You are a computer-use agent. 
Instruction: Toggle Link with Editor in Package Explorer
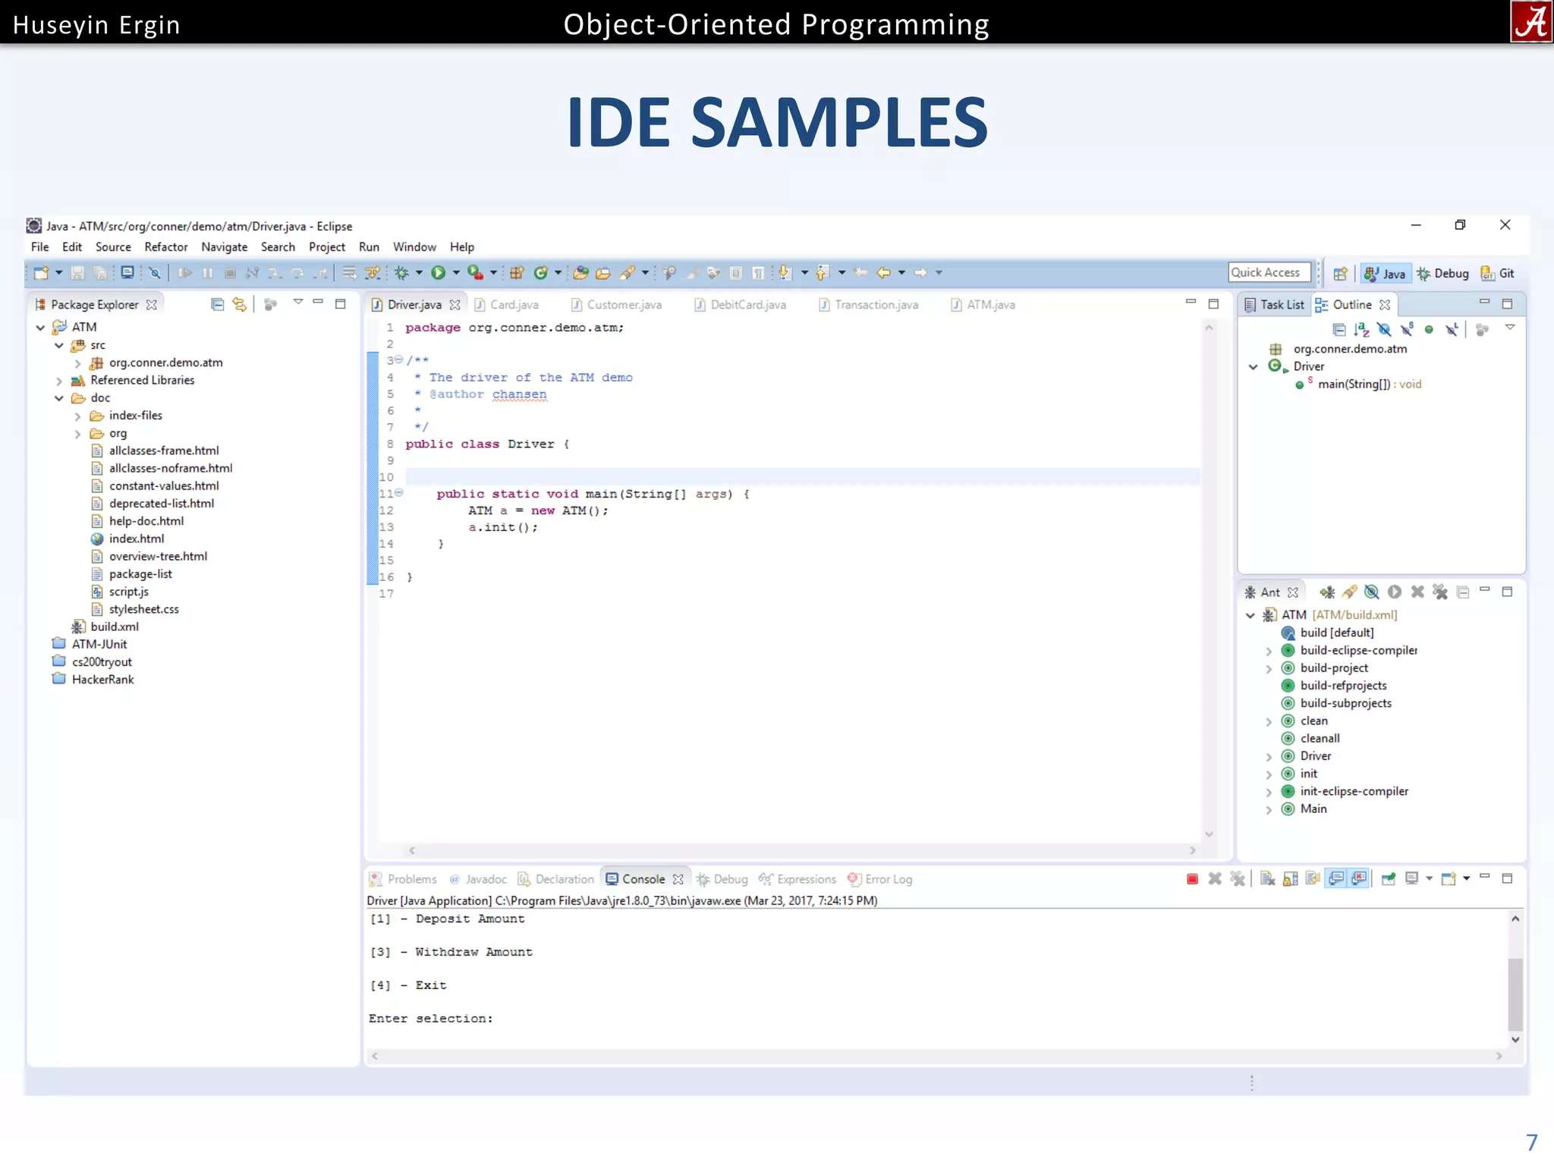[240, 304]
